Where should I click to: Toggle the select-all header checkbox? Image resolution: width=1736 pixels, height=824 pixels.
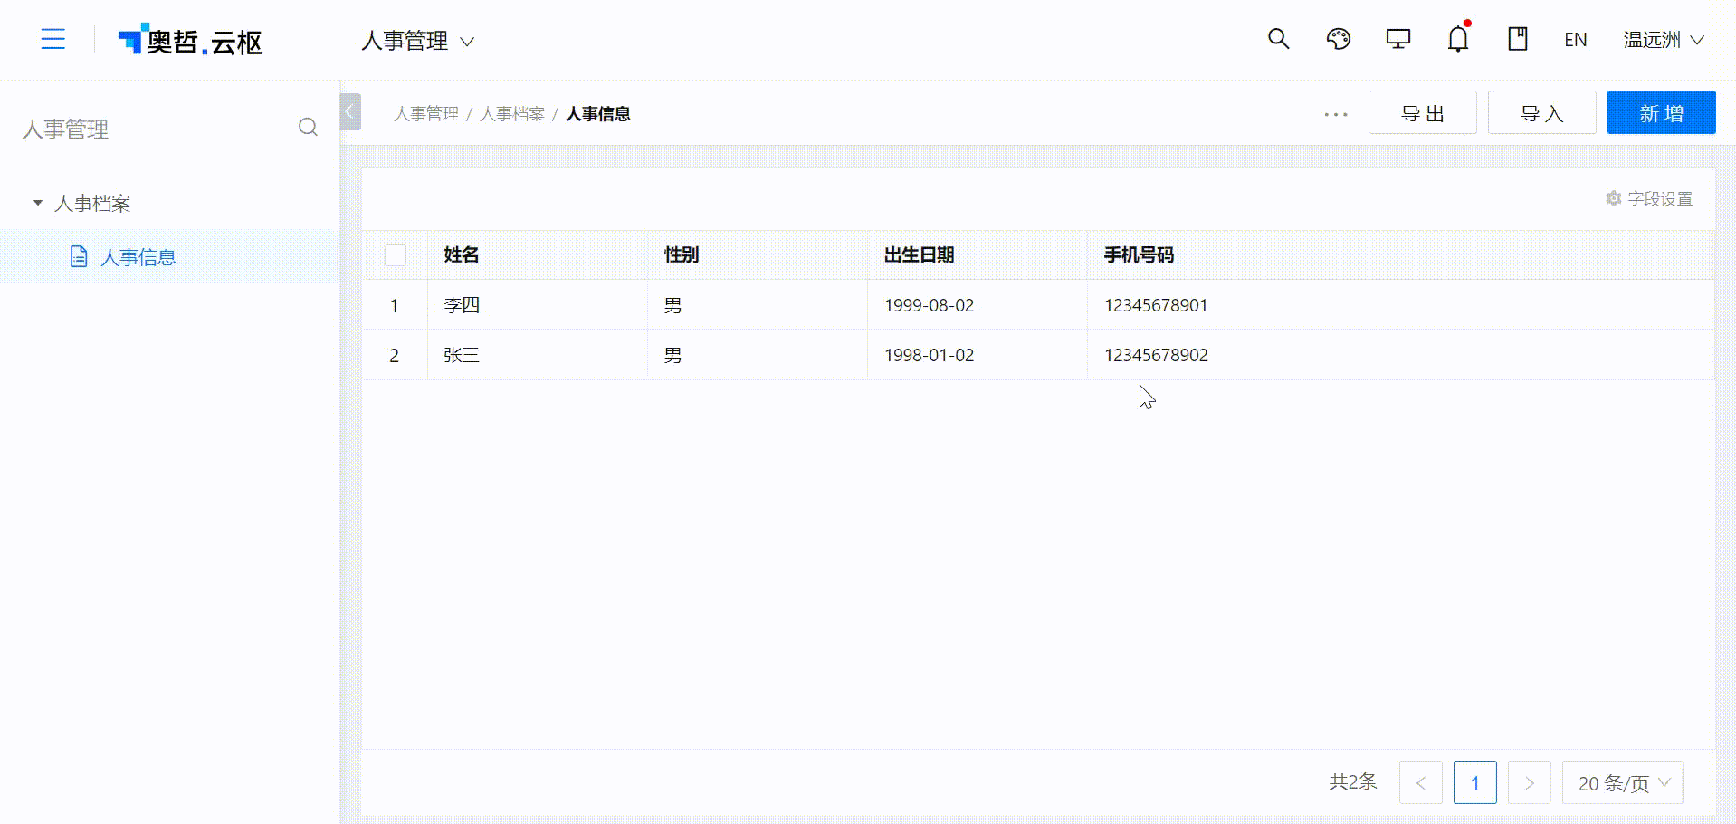point(396,255)
